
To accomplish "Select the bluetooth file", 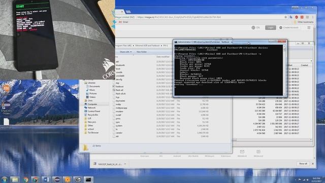I will (x=120, y=65).
